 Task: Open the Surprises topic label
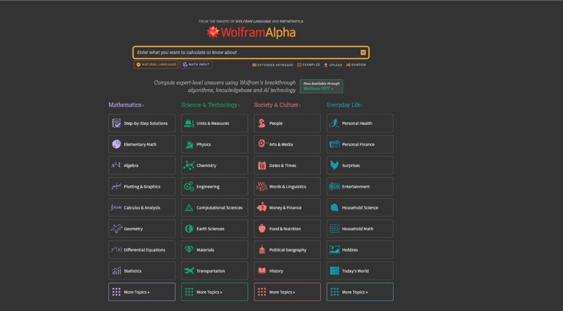pyautogui.click(x=351, y=166)
